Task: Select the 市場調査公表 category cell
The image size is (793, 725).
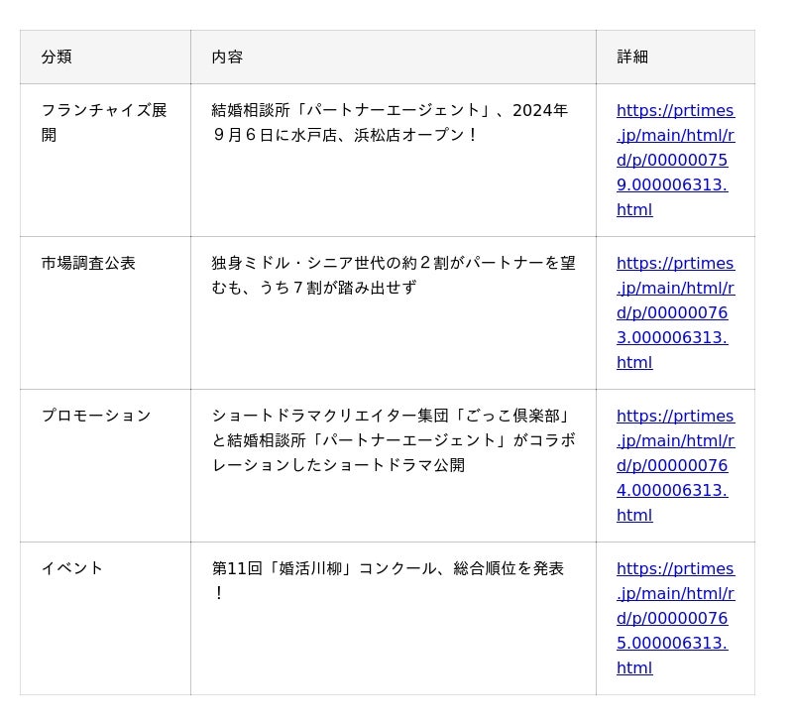Action: pos(88,263)
